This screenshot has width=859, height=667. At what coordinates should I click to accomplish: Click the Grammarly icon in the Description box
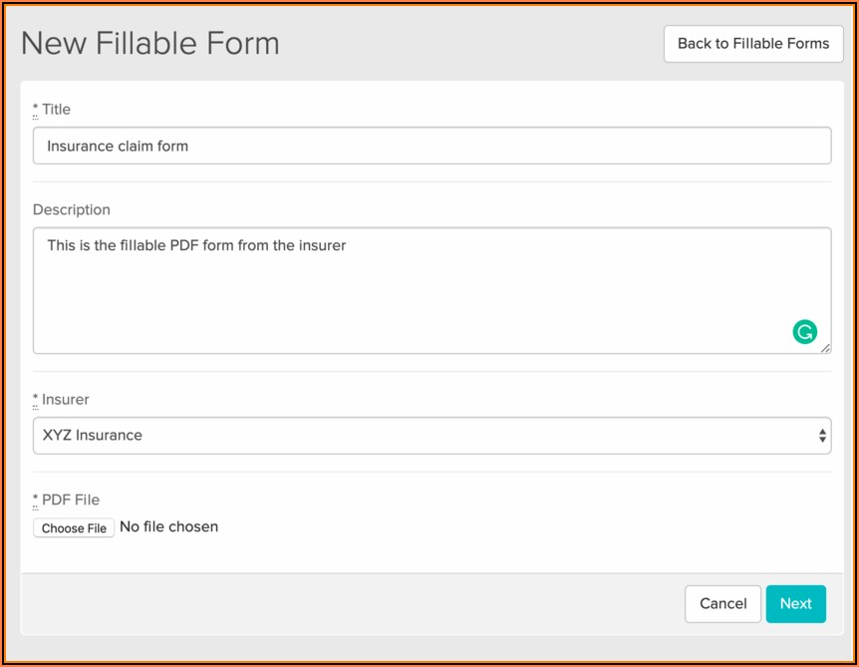pos(804,332)
